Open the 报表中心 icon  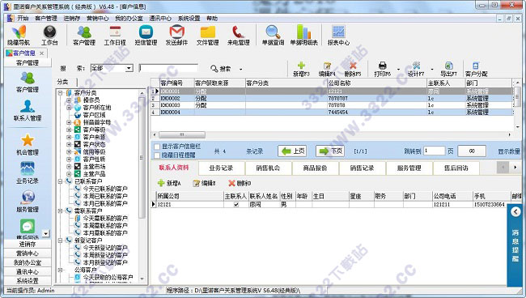[x=338, y=35]
